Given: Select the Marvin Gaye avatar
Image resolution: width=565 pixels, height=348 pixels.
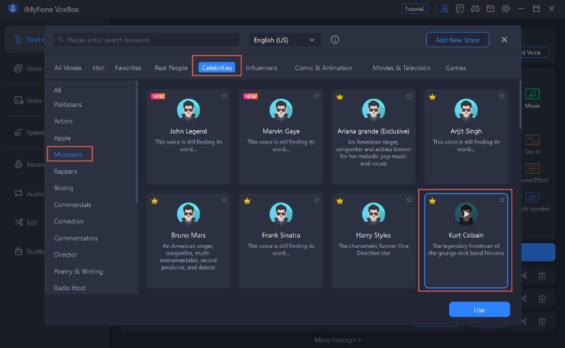Looking at the screenshot, I should tap(281, 110).
